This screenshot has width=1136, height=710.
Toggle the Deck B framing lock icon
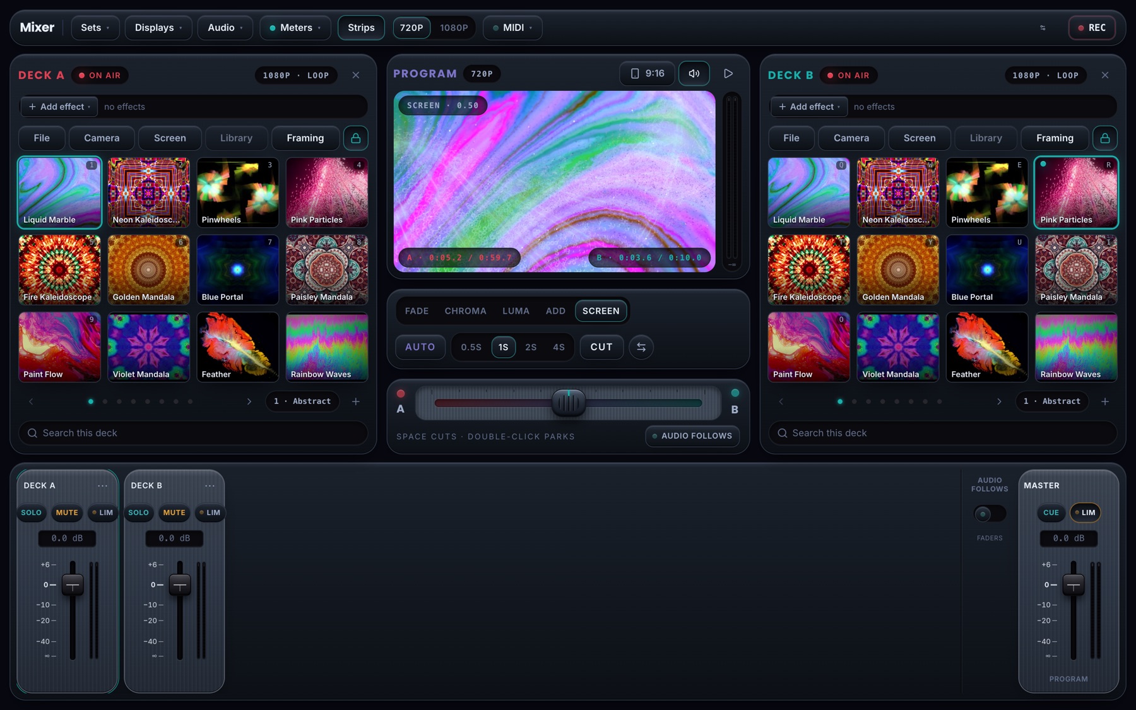click(x=1104, y=138)
